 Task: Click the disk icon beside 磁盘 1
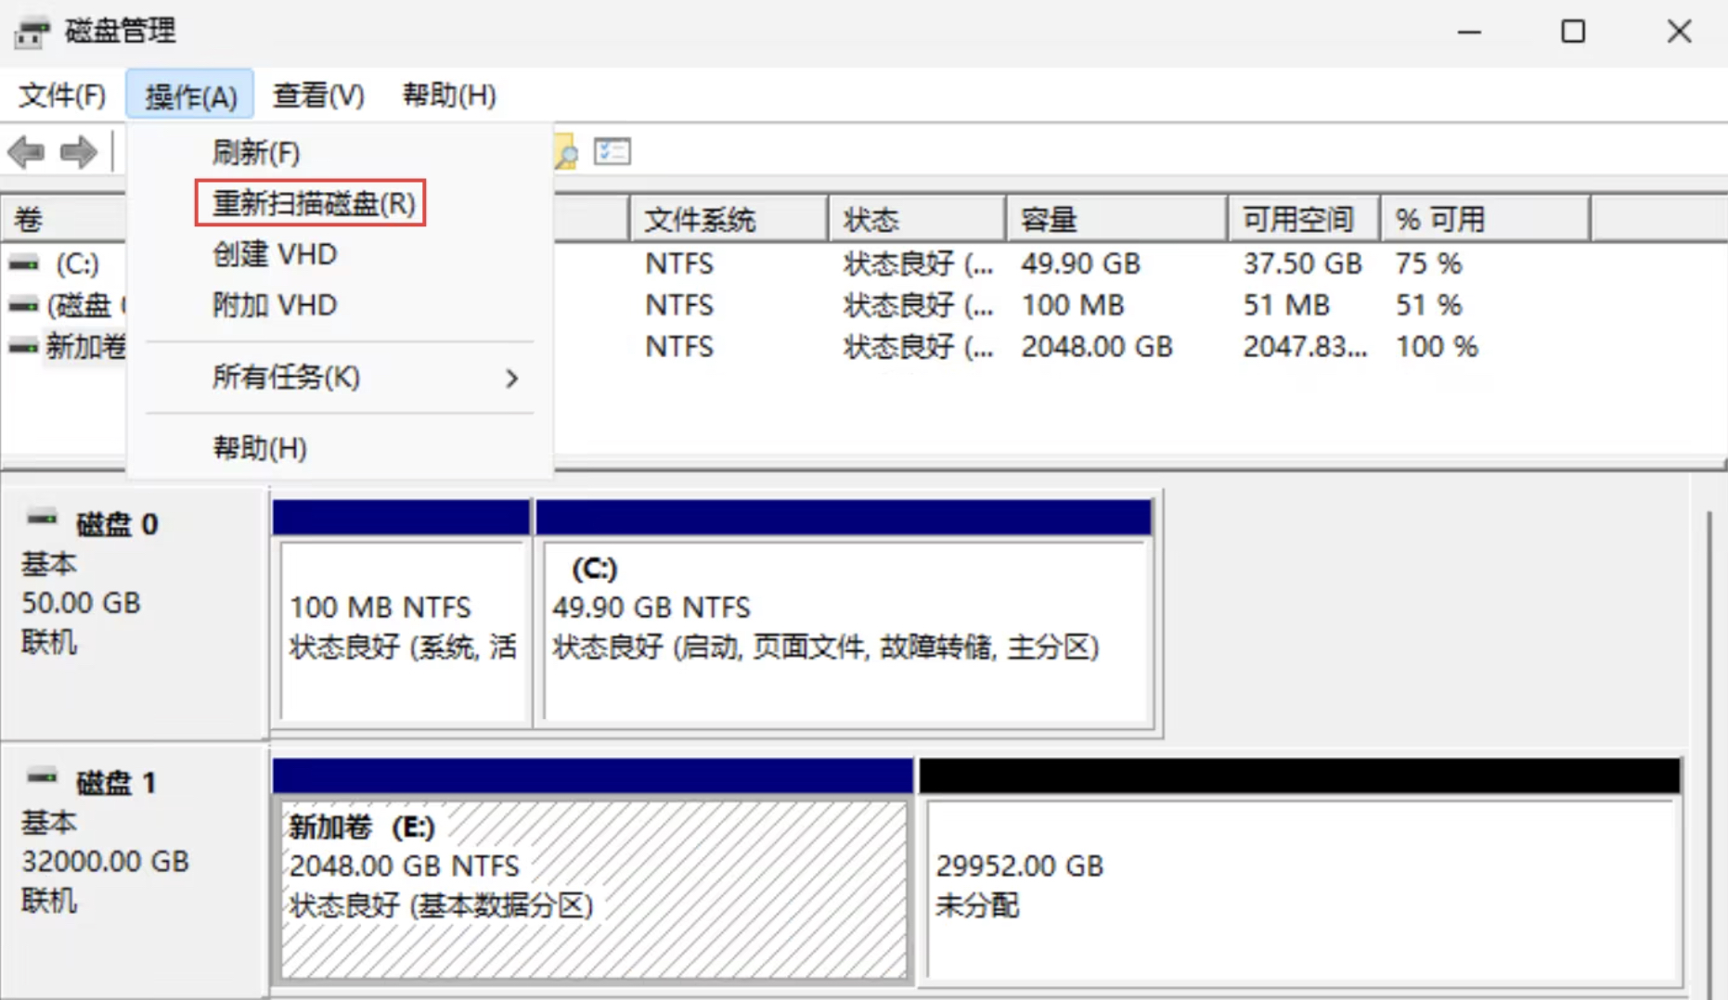(x=42, y=777)
